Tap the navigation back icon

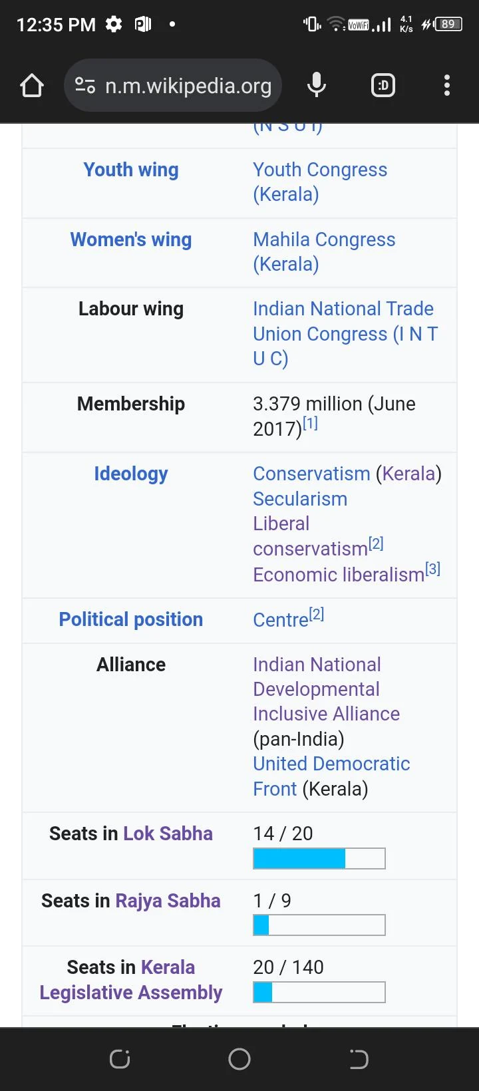coord(359,1059)
